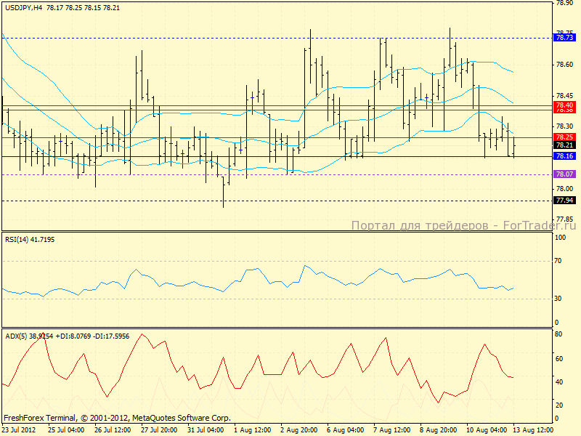Click the red 78.40 price level tag
Screen dimensions: 581x436
point(564,105)
